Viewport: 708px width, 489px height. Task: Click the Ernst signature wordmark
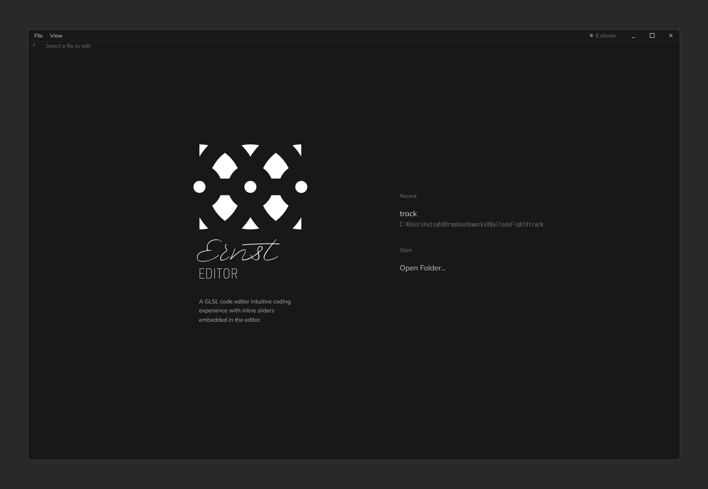238,250
